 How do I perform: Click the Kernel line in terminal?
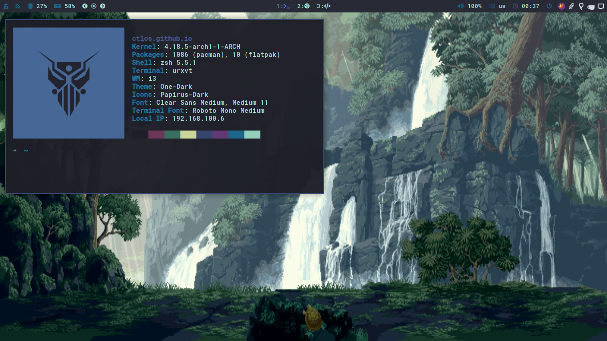tap(186, 47)
